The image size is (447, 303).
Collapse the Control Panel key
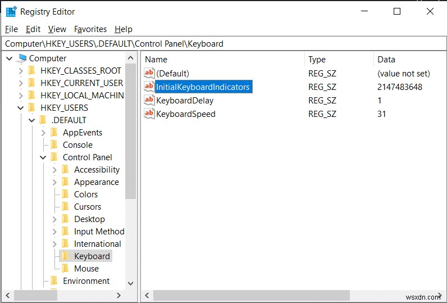[x=43, y=157]
